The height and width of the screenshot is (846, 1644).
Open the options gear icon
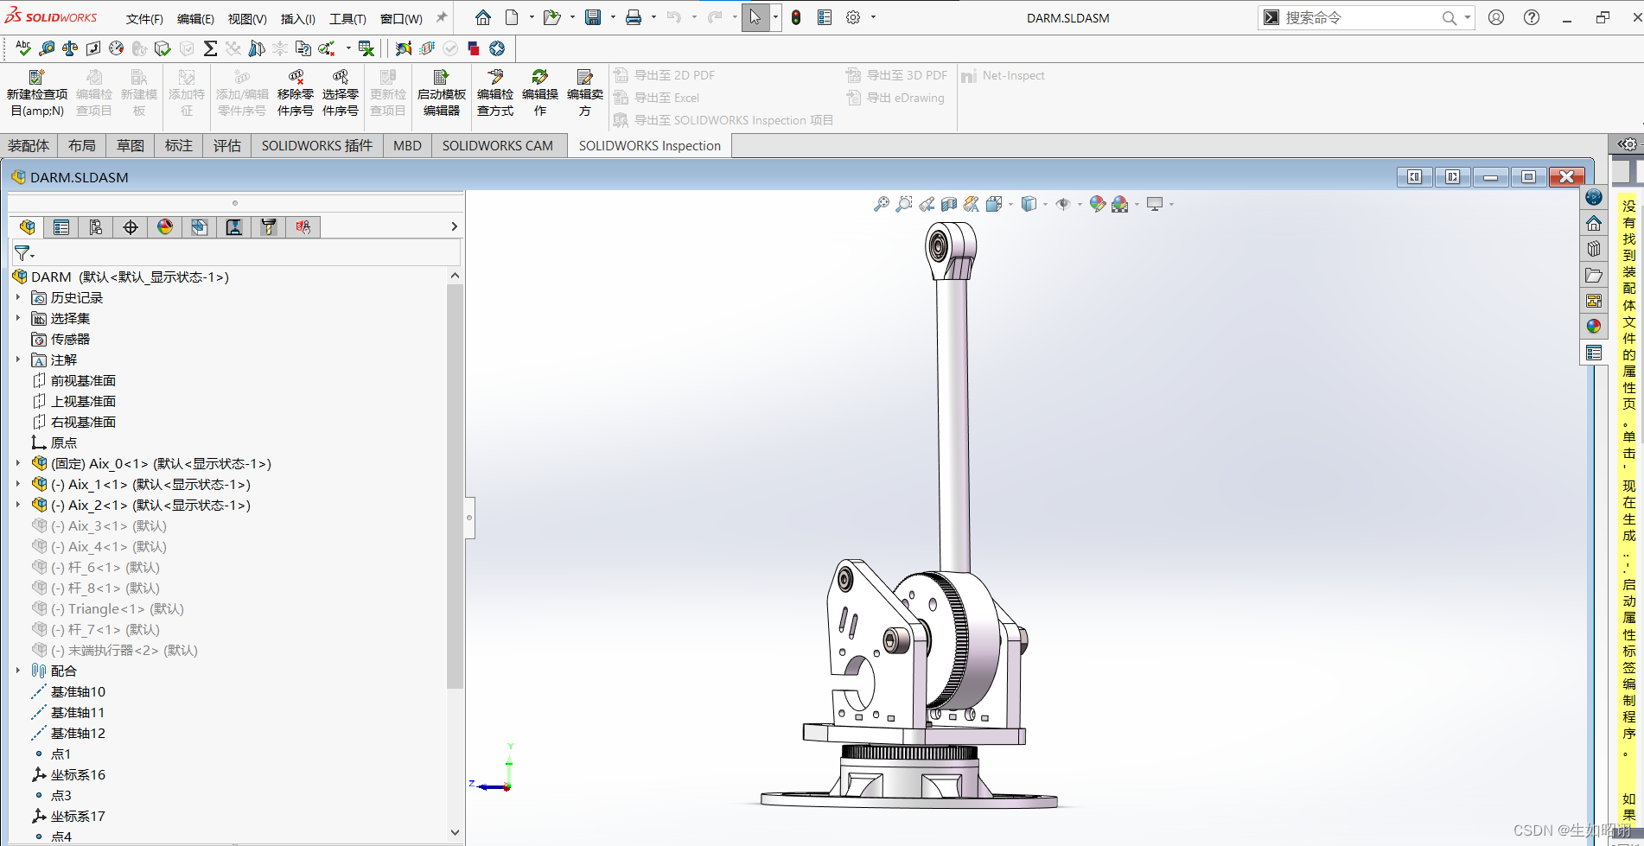(x=853, y=17)
